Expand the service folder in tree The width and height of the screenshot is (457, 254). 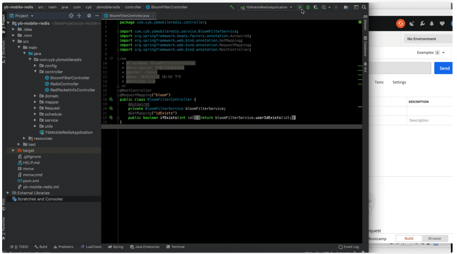click(36, 120)
